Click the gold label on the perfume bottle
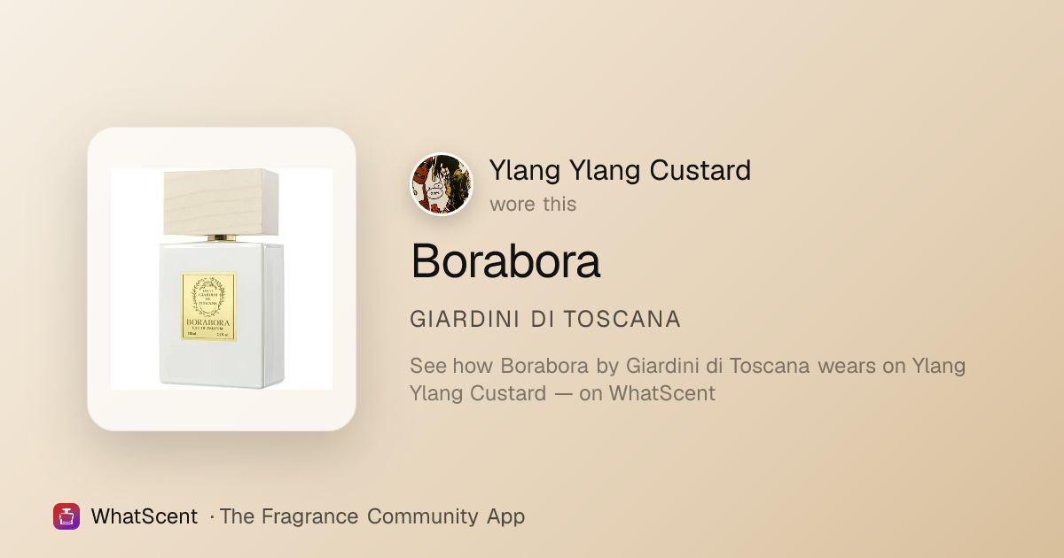 click(209, 306)
